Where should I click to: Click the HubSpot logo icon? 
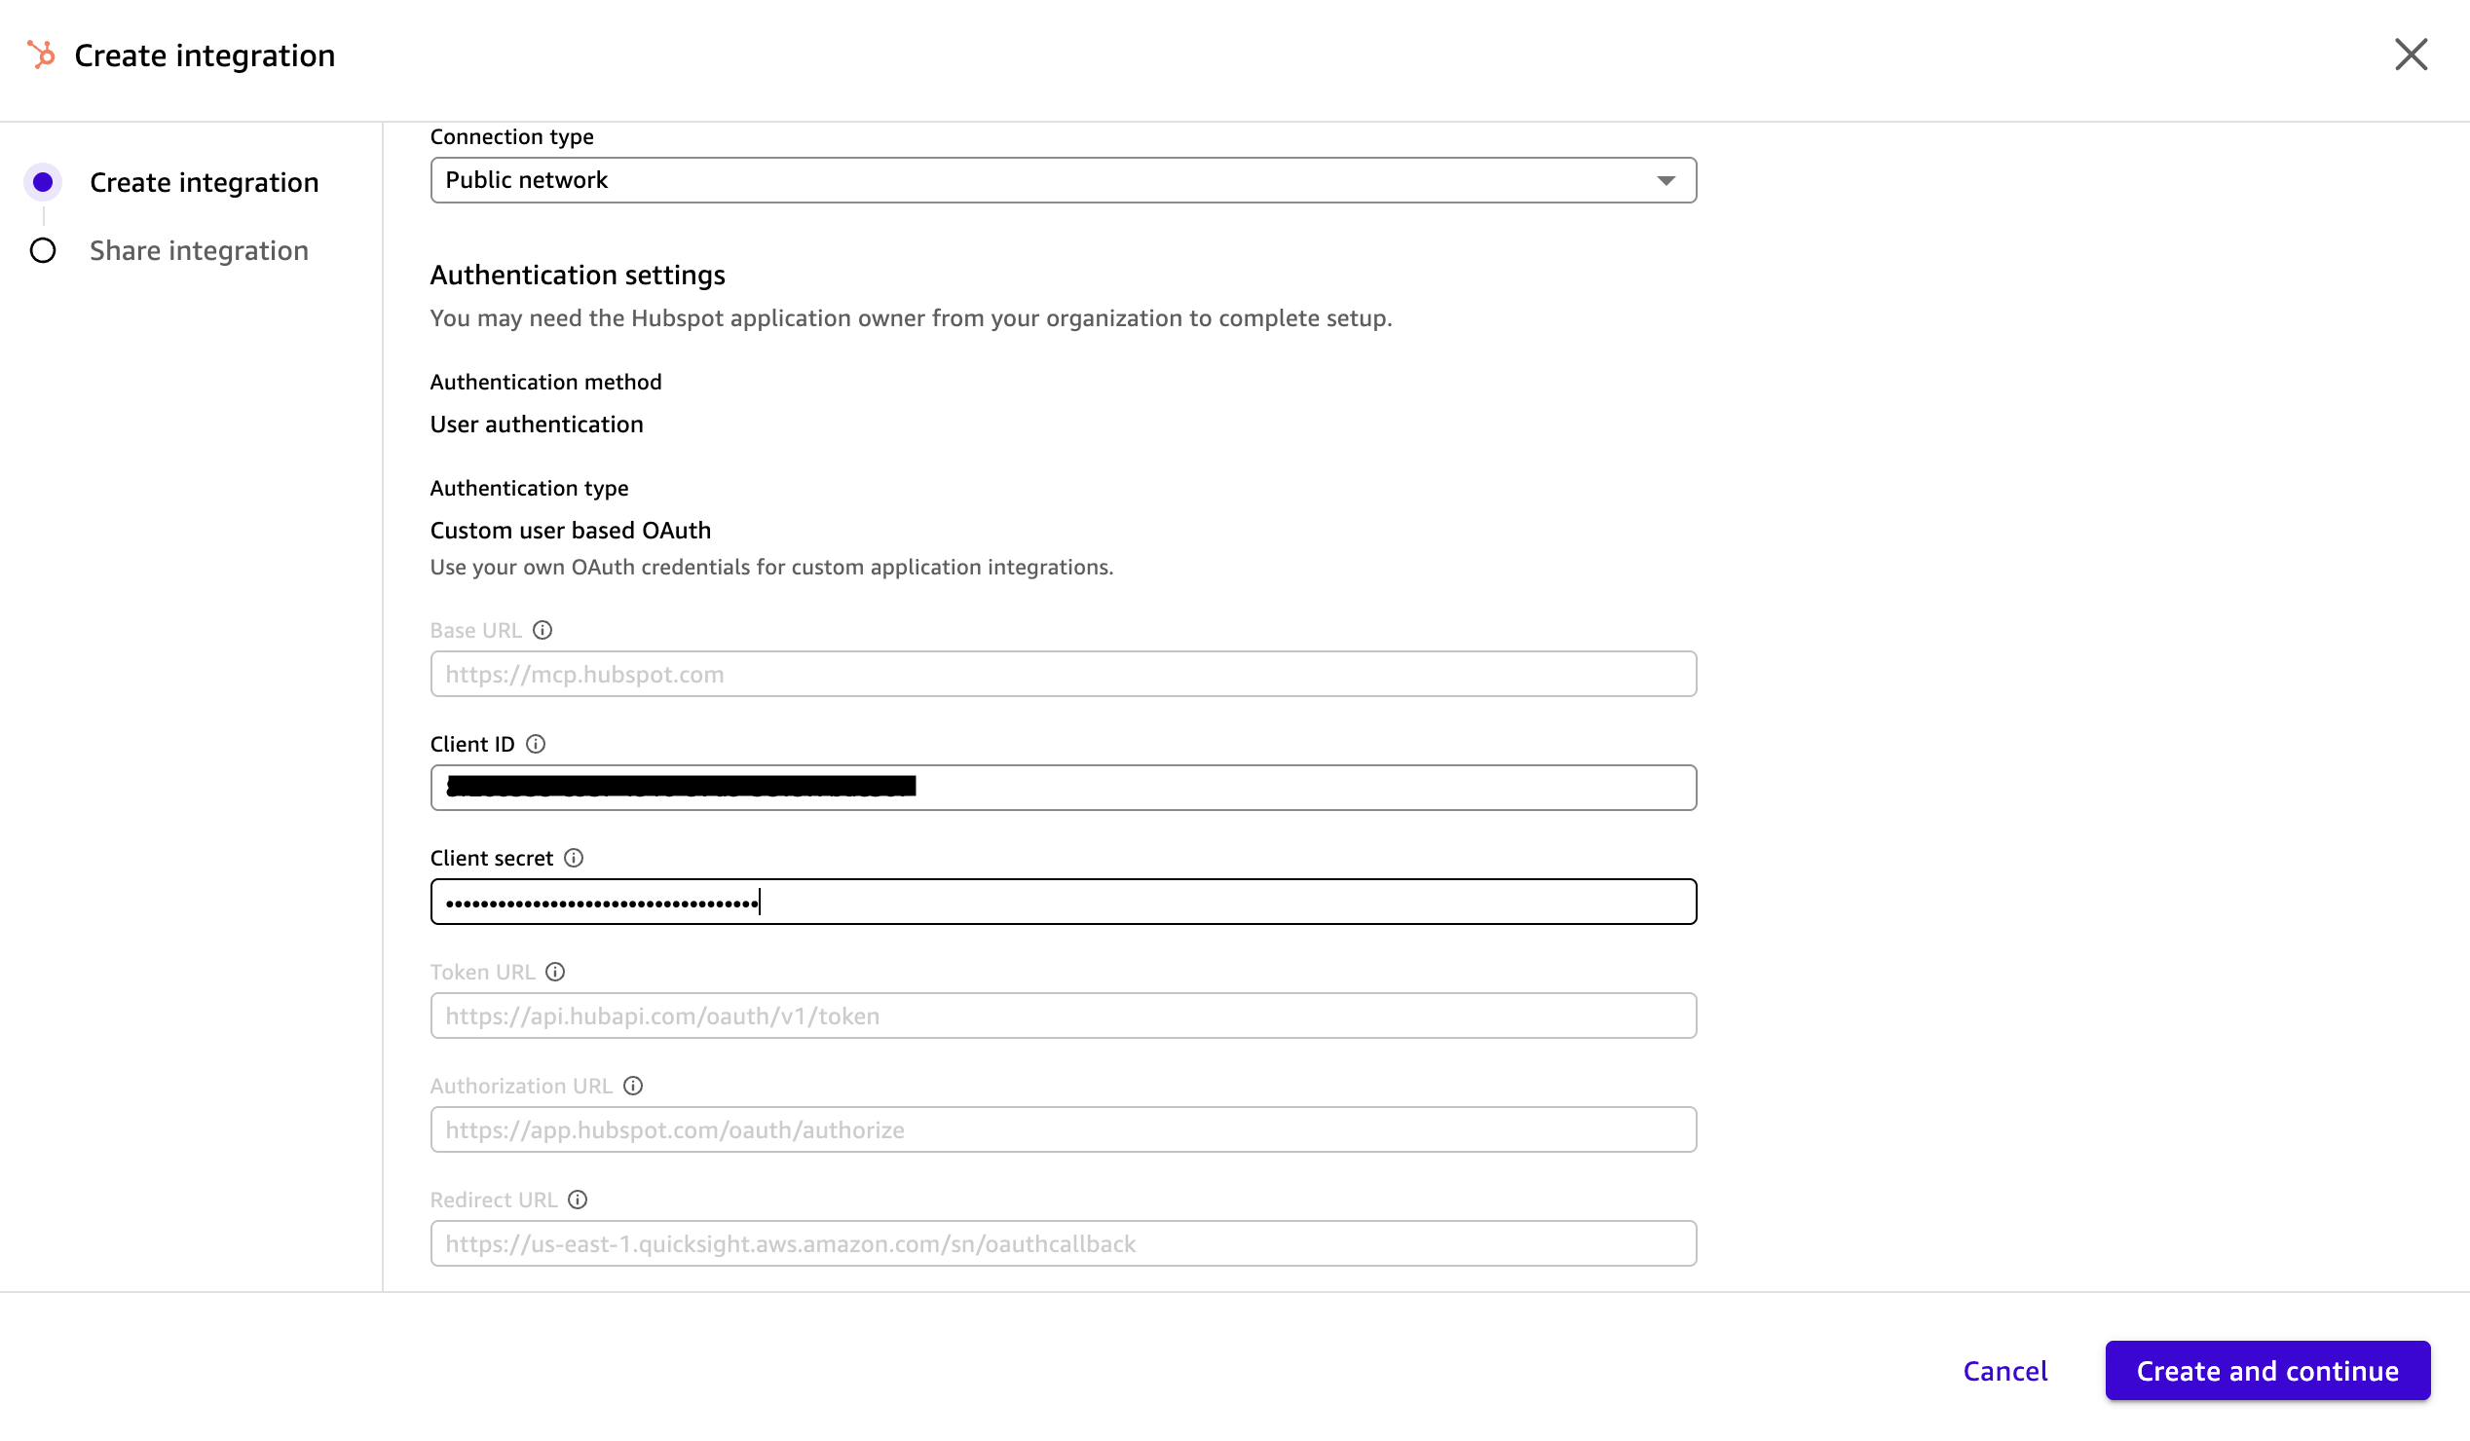[41, 55]
